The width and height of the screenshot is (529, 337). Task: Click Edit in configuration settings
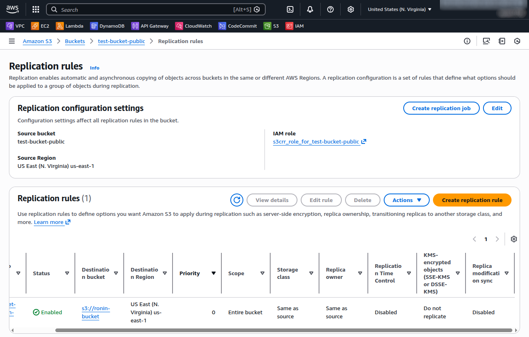497,108
